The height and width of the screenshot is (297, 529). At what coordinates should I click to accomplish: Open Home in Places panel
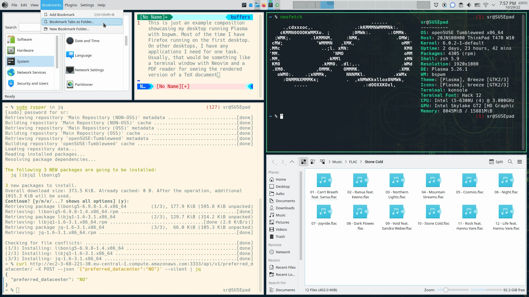pos(283,179)
